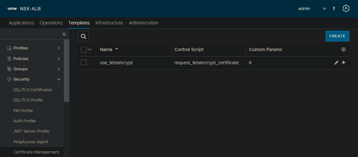Viewport: 358px width, 157px height.
Task: Open the admin user dropdown arrow
Action: [324, 9]
